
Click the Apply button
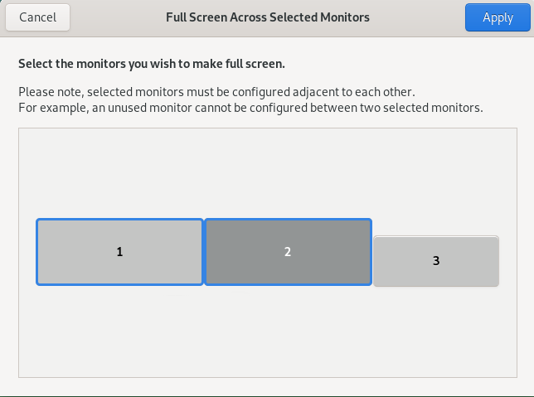498,17
